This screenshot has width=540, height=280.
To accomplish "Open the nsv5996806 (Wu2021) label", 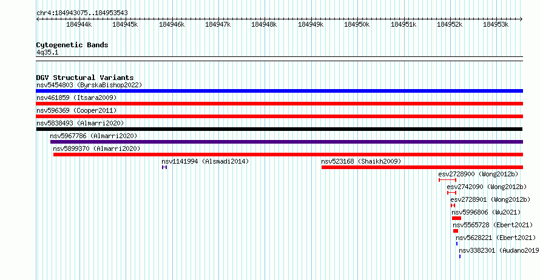I will pos(486,212).
